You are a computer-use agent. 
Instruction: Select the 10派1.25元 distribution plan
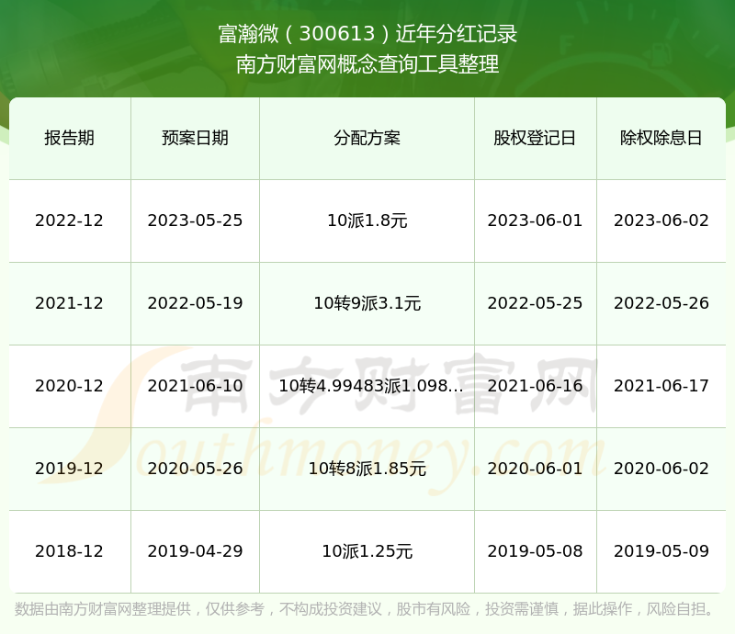coord(367,551)
